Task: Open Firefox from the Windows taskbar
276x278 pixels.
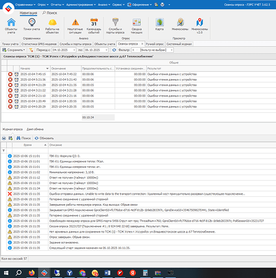Action: click(32, 273)
